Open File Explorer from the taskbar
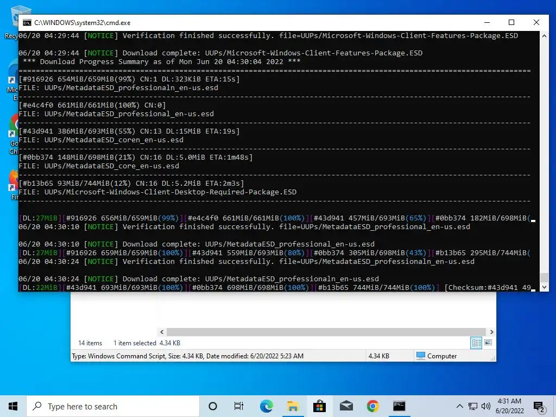 tap(293, 406)
